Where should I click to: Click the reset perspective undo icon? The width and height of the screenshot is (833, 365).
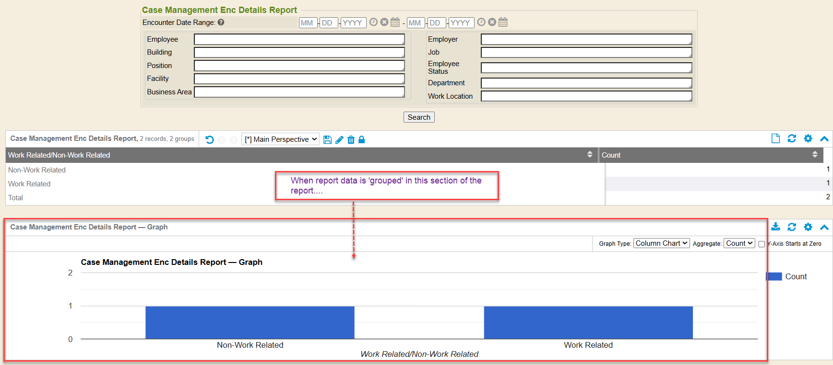(x=210, y=140)
